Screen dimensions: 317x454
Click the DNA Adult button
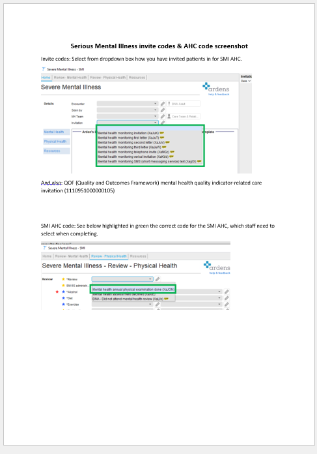[183, 104]
